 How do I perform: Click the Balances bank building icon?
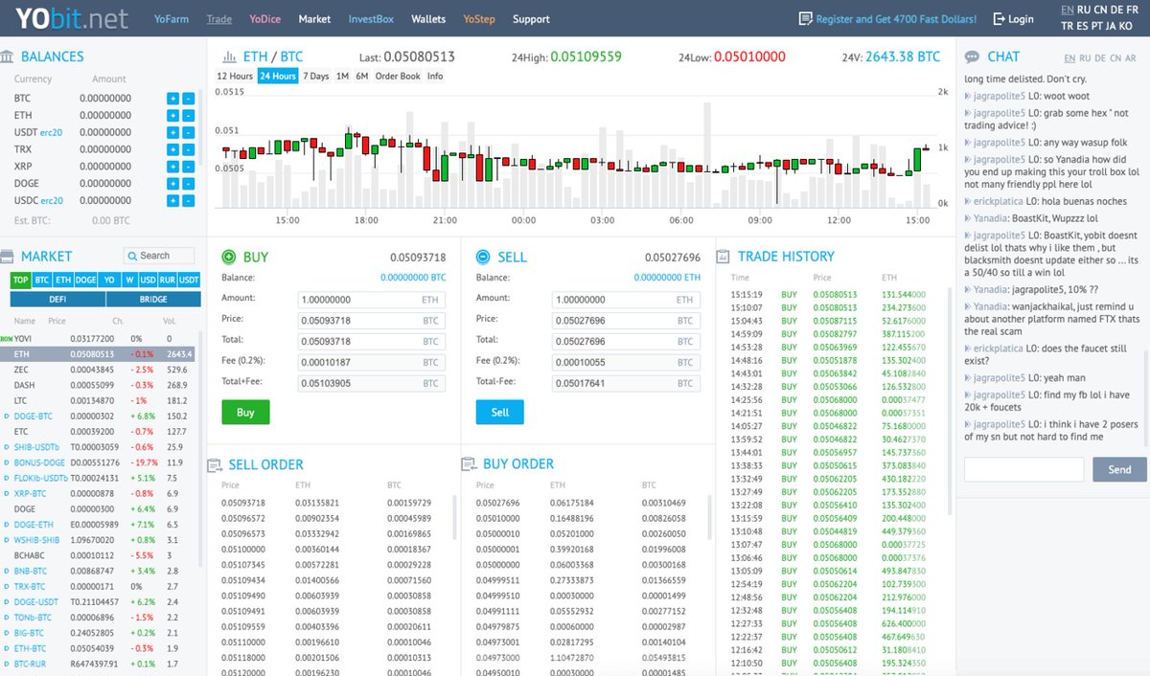pyautogui.click(x=7, y=56)
